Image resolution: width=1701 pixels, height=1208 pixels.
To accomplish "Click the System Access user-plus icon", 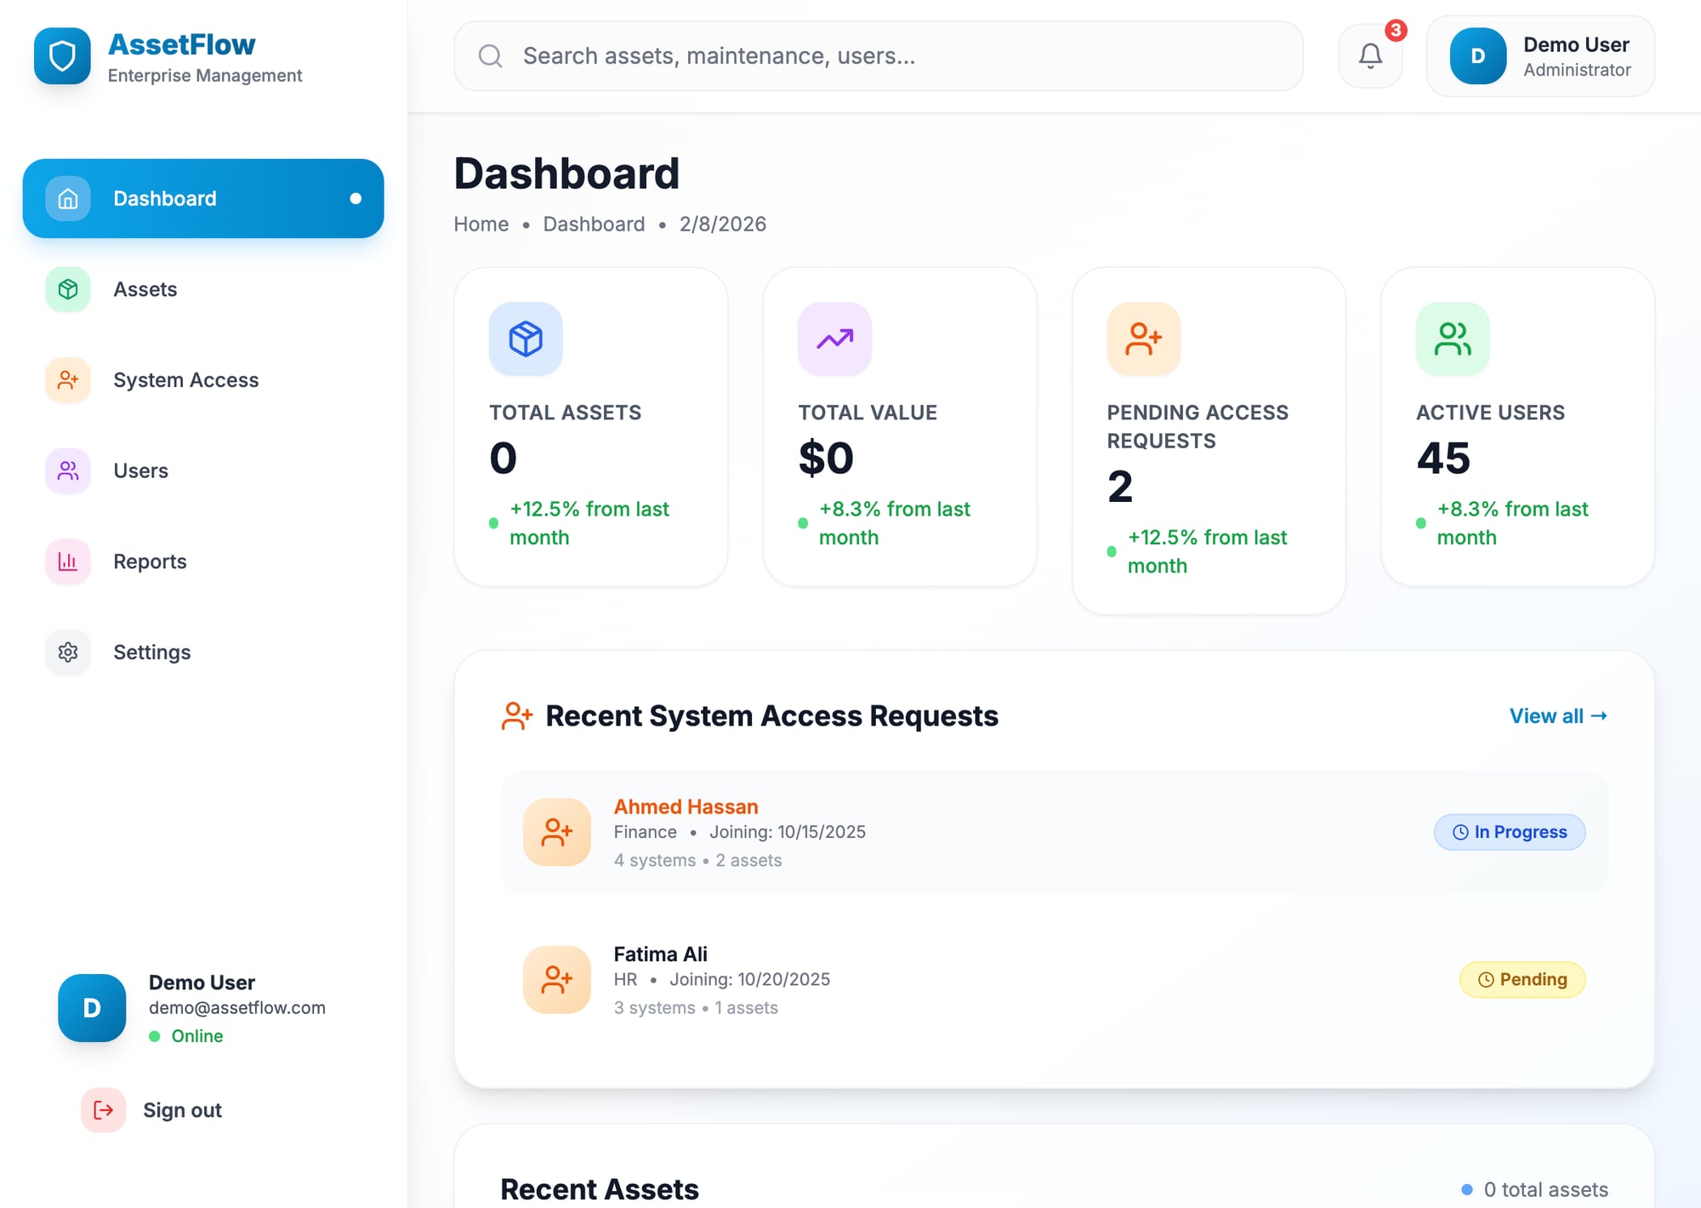I will (x=67, y=380).
